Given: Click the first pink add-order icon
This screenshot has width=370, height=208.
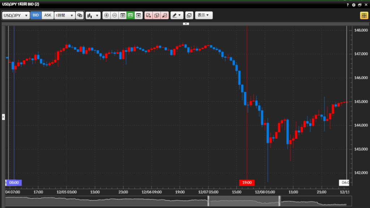Looking at the screenshot, I should coord(149,15).
